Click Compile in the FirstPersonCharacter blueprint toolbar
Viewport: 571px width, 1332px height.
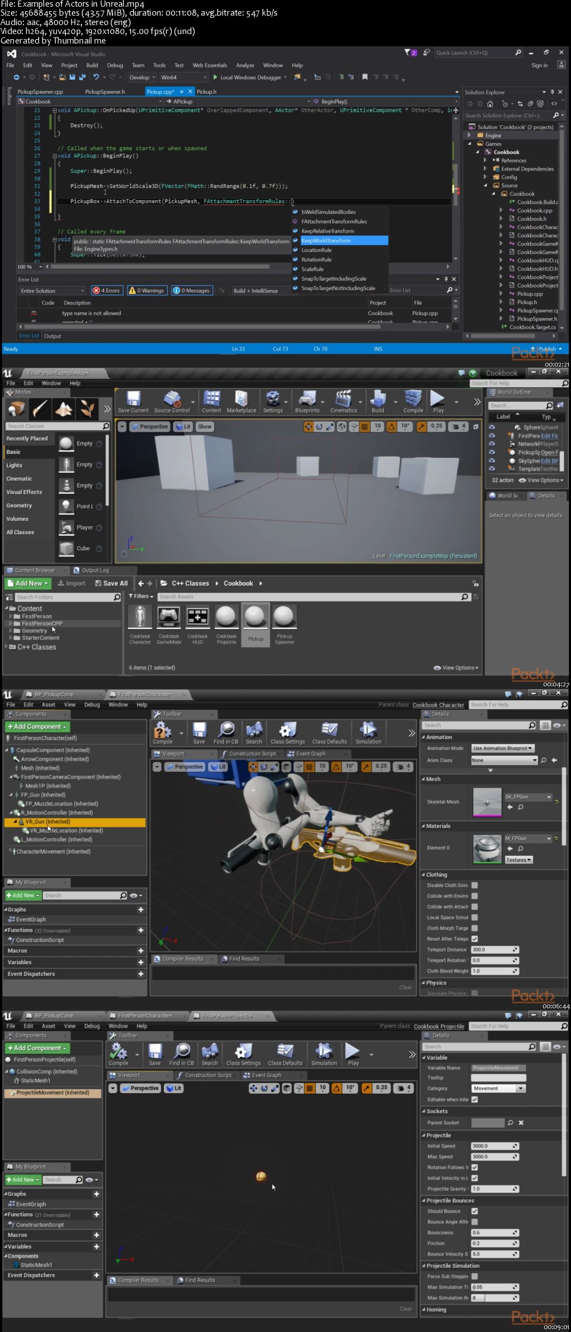click(x=162, y=733)
